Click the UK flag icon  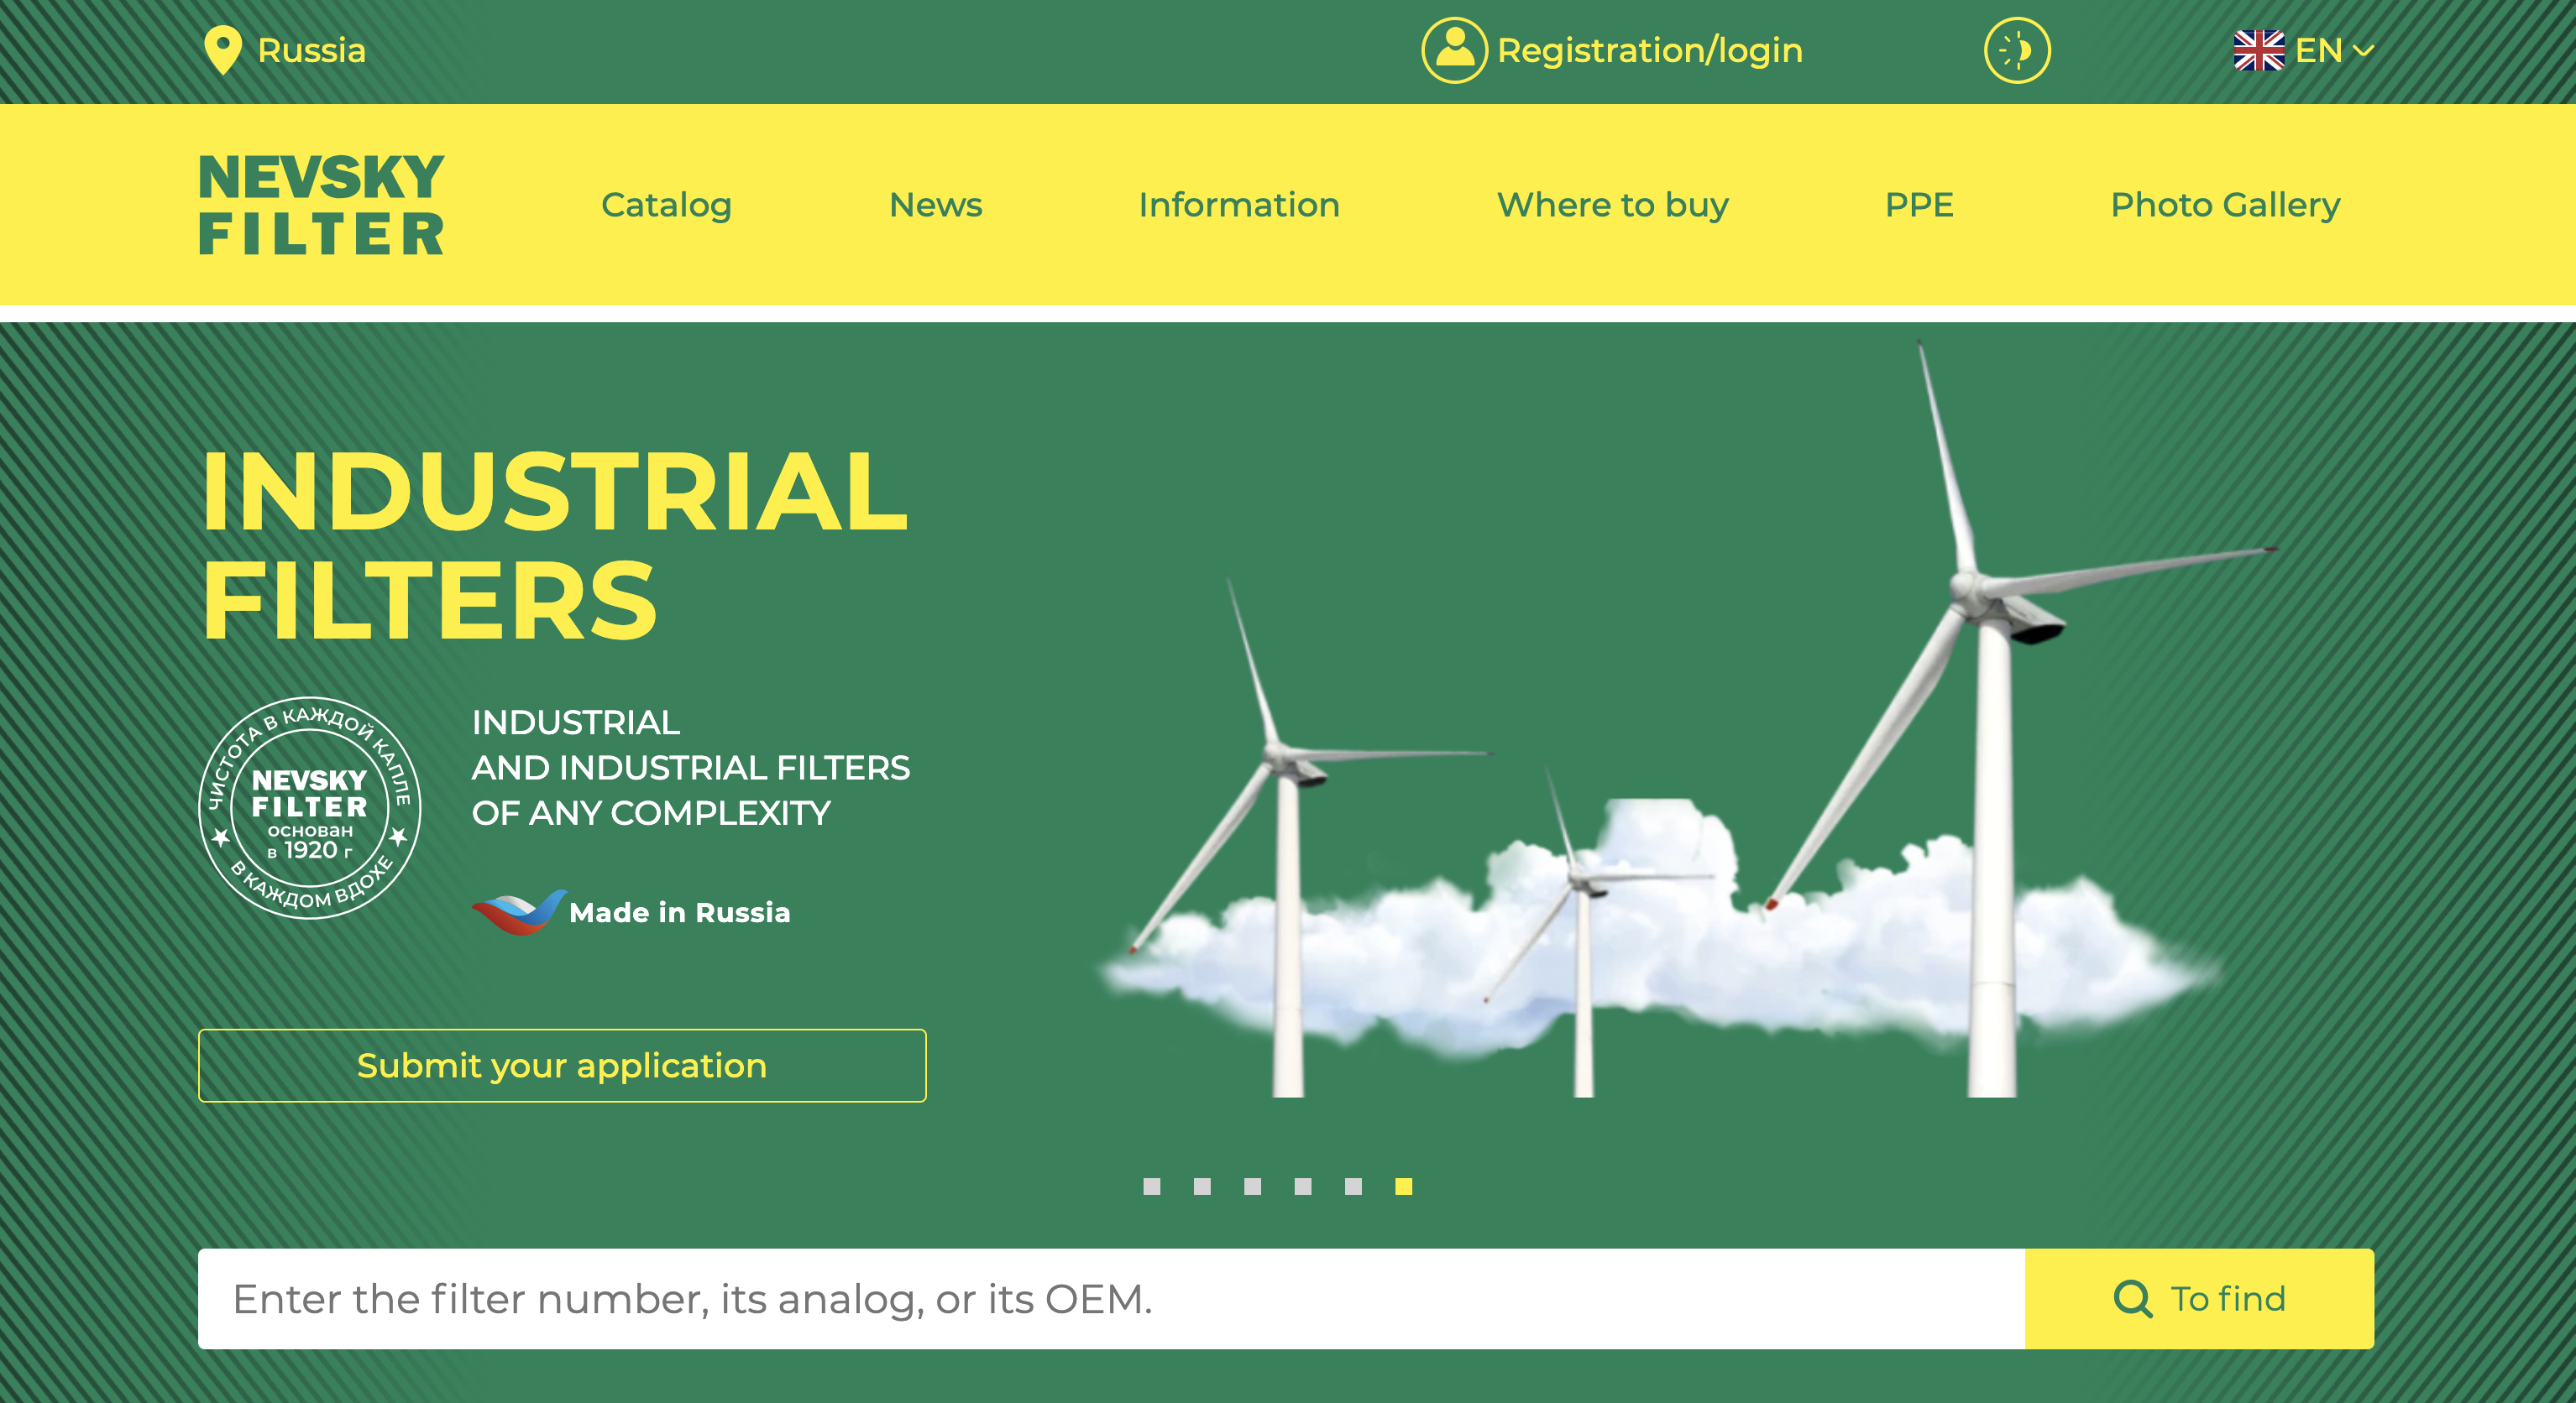2259,50
